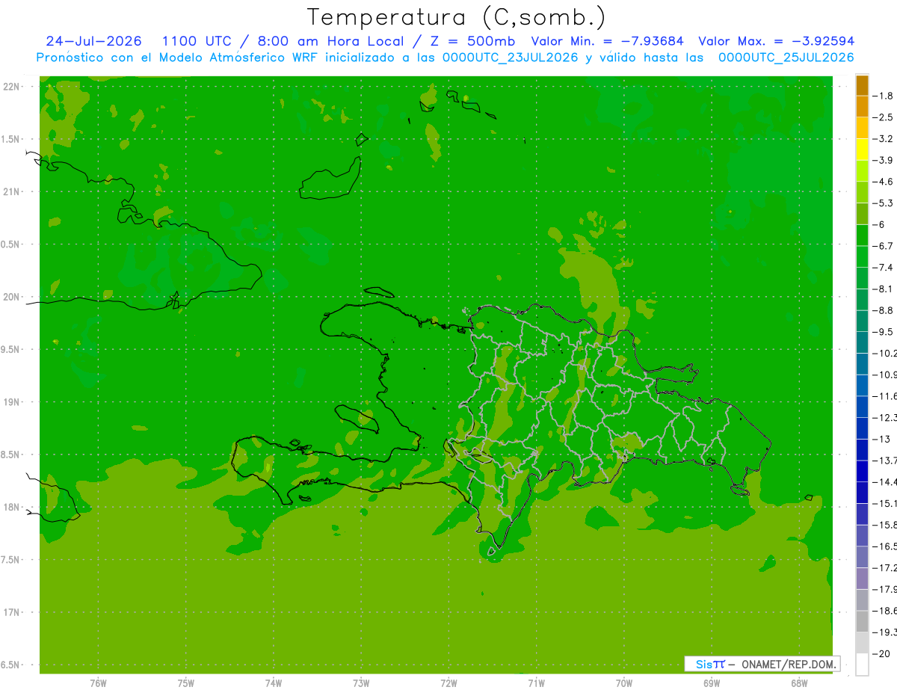
Task: Click the '-1.8' colorbar value
Action: [884, 96]
